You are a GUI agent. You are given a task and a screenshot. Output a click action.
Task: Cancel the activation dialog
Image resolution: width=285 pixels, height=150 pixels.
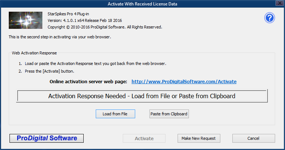point(254,138)
